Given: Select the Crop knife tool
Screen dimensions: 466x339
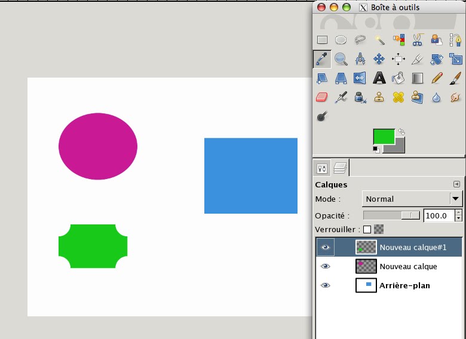Looking at the screenshot, I should point(418,58).
